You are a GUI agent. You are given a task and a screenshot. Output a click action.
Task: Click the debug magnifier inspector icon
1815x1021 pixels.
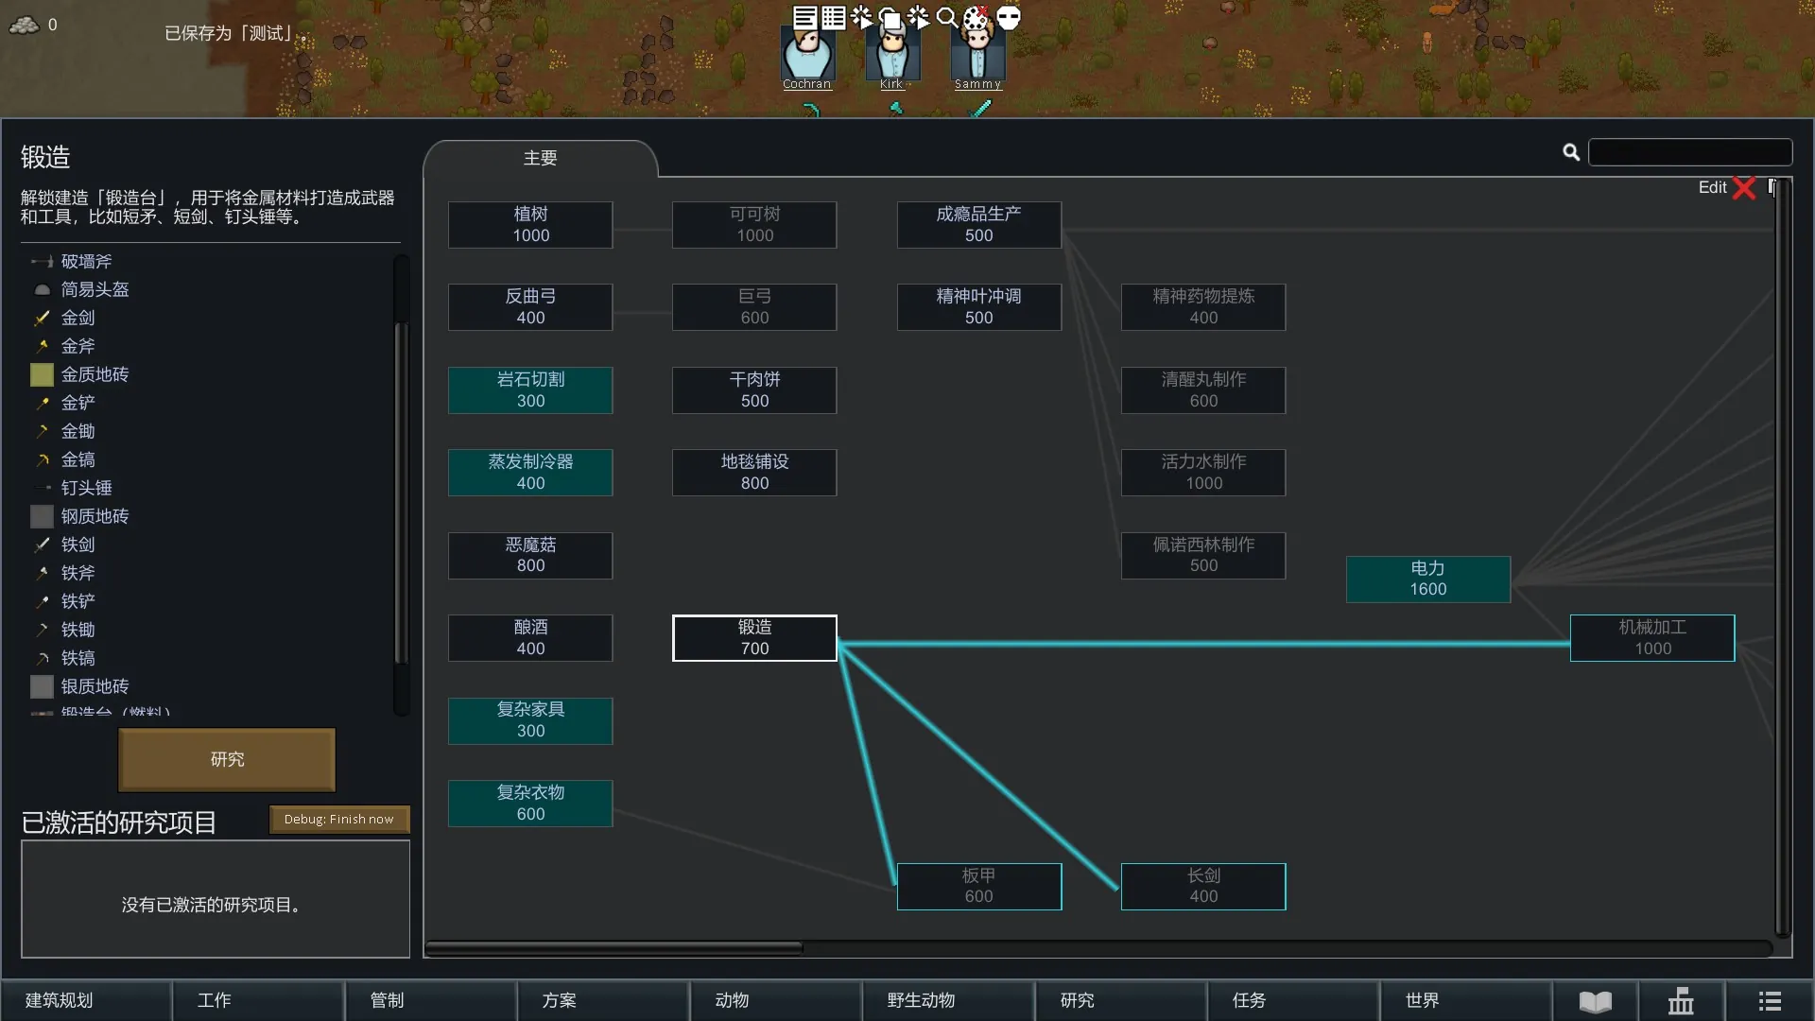[946, 17]
